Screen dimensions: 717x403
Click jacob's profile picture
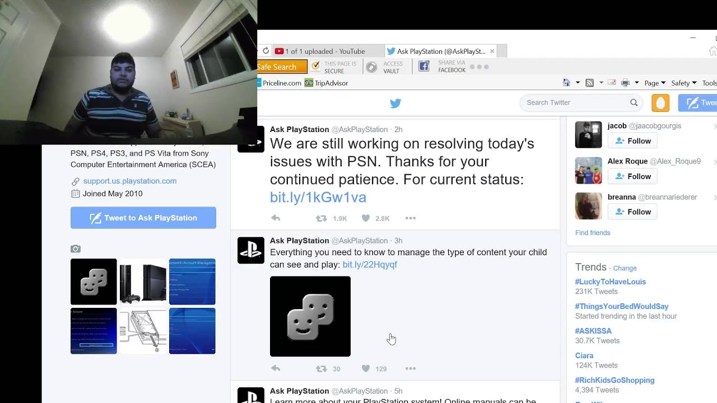point(589,135)
